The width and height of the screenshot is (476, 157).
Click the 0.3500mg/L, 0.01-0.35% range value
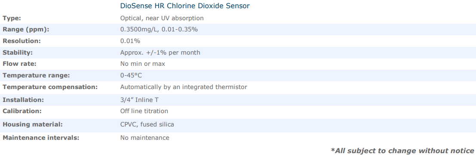[x=159, y=30]
